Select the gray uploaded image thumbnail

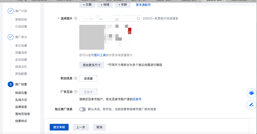[92, 37]
